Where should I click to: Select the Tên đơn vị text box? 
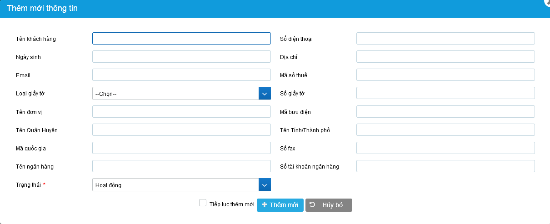click(181, 112)
